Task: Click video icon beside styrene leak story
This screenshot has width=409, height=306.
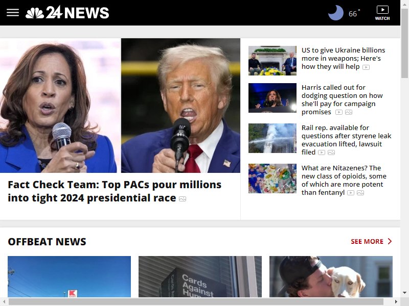Action: click(x=322, y=152)
